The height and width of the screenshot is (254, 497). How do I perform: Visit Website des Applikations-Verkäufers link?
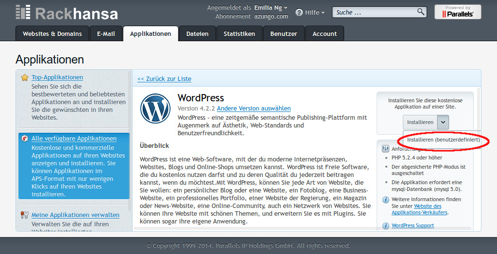click(x=420, y=209)
